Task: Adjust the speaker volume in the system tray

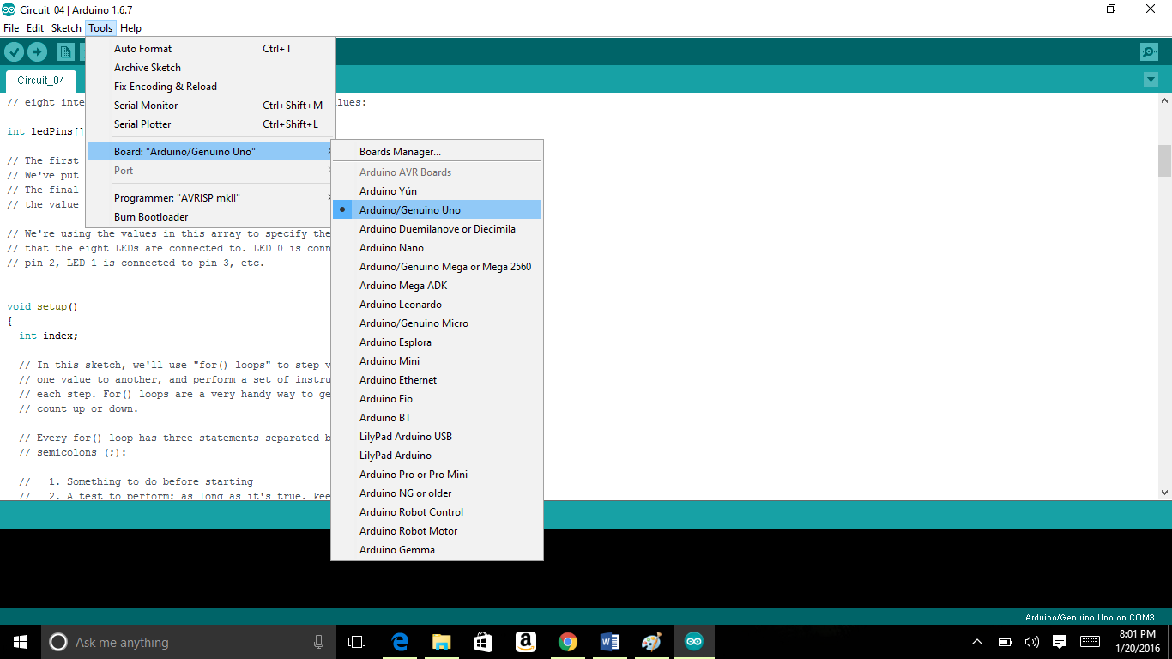Action: [x=1032, y=641]
